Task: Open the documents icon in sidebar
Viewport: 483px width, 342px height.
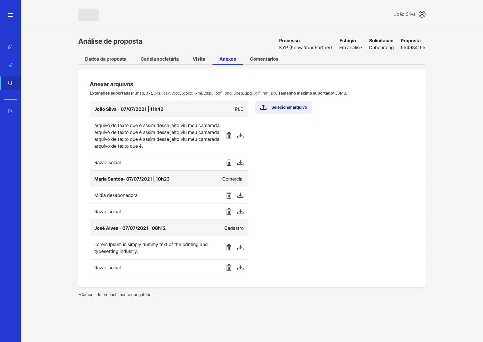Action: (x=10, y=65)
